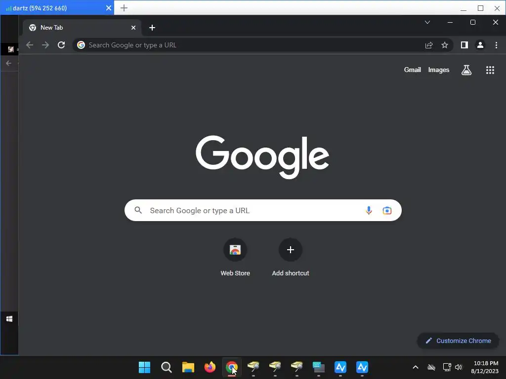Click the Add shortcut plus button
The width and height of the screenshot is (506, 379).
291,250
